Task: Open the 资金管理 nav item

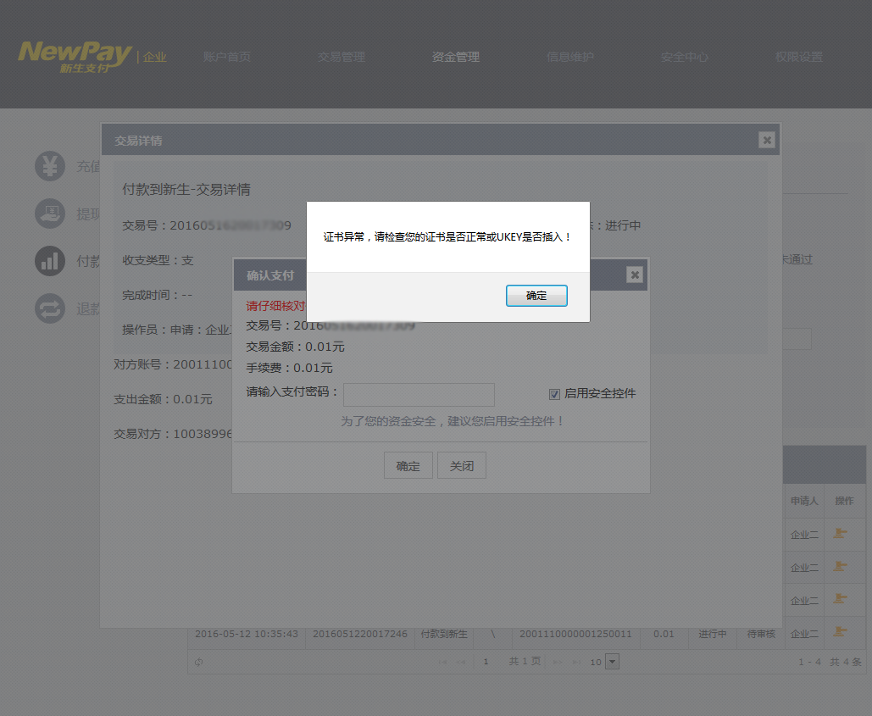Action: coord(455,57)
